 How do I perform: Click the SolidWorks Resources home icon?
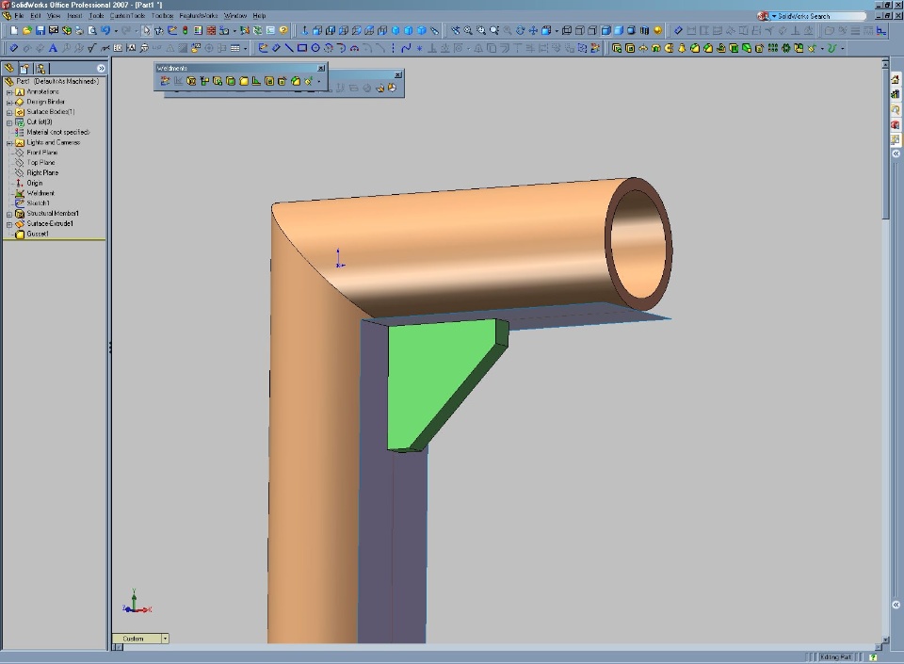[896, 79]
